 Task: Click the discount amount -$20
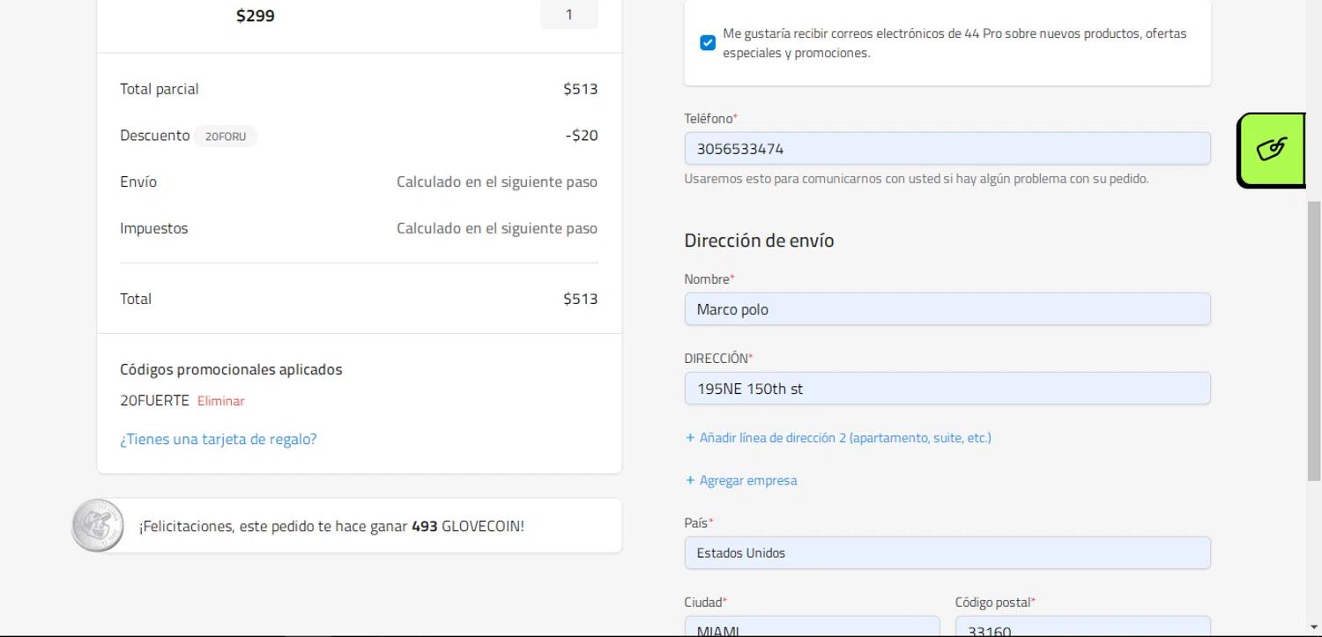[x=582, y=136]
